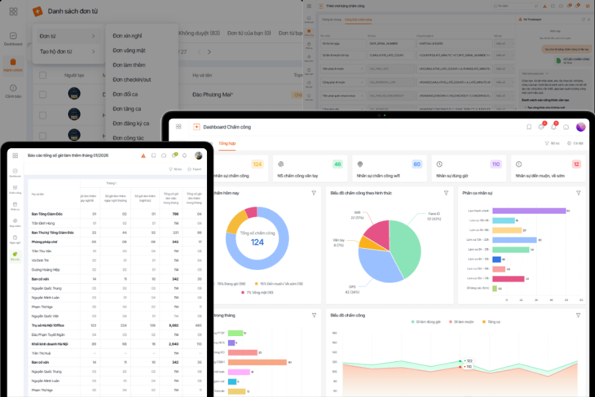Viewport: 595px width, 397px height.
Task: Click the Tăng ca green legend dot
Action: tap(483, 322)
